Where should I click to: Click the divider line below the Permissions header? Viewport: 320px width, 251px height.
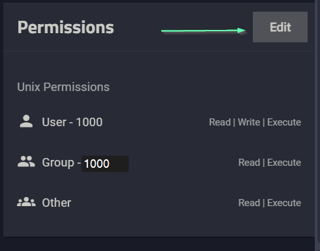(x=159, y=51)
